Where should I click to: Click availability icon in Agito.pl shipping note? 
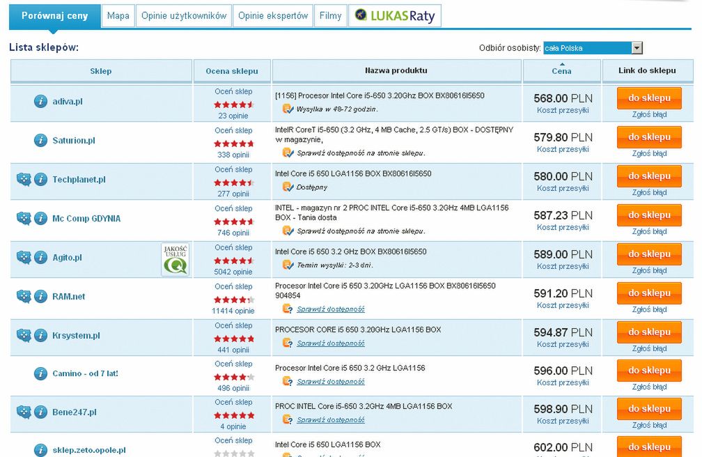click(x=288, y=264)
